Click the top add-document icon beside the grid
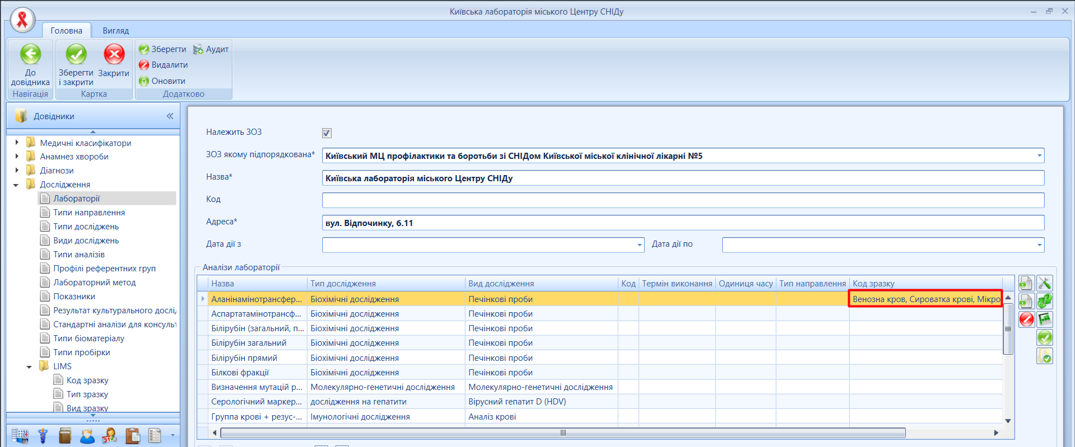Viewport: 1075px width, 447px height. point(1026,284)
